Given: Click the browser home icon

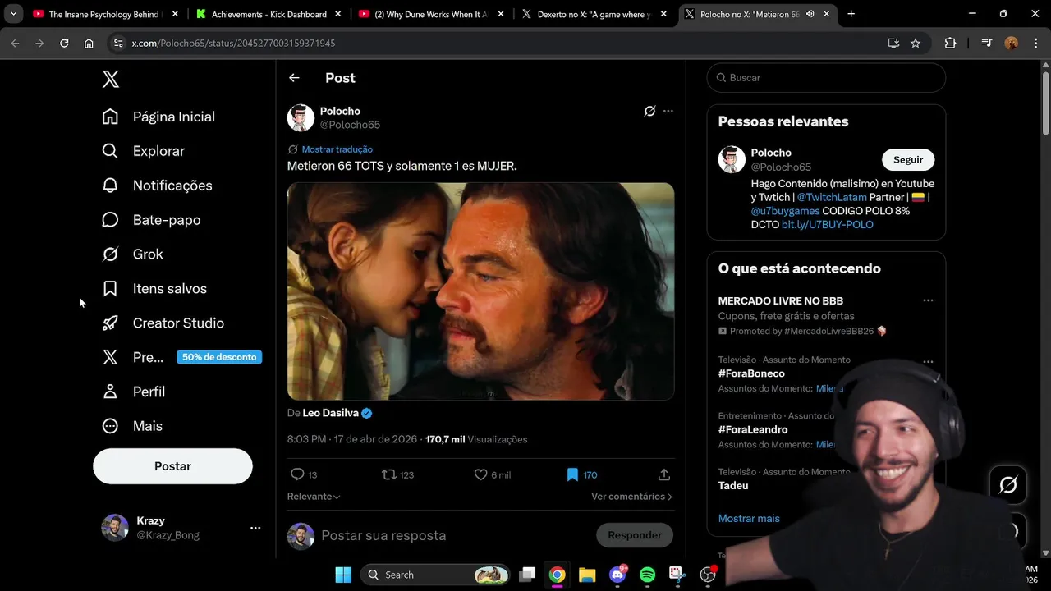Looking at the screenshot, I should pyautogui.click(x=89, y=43).
